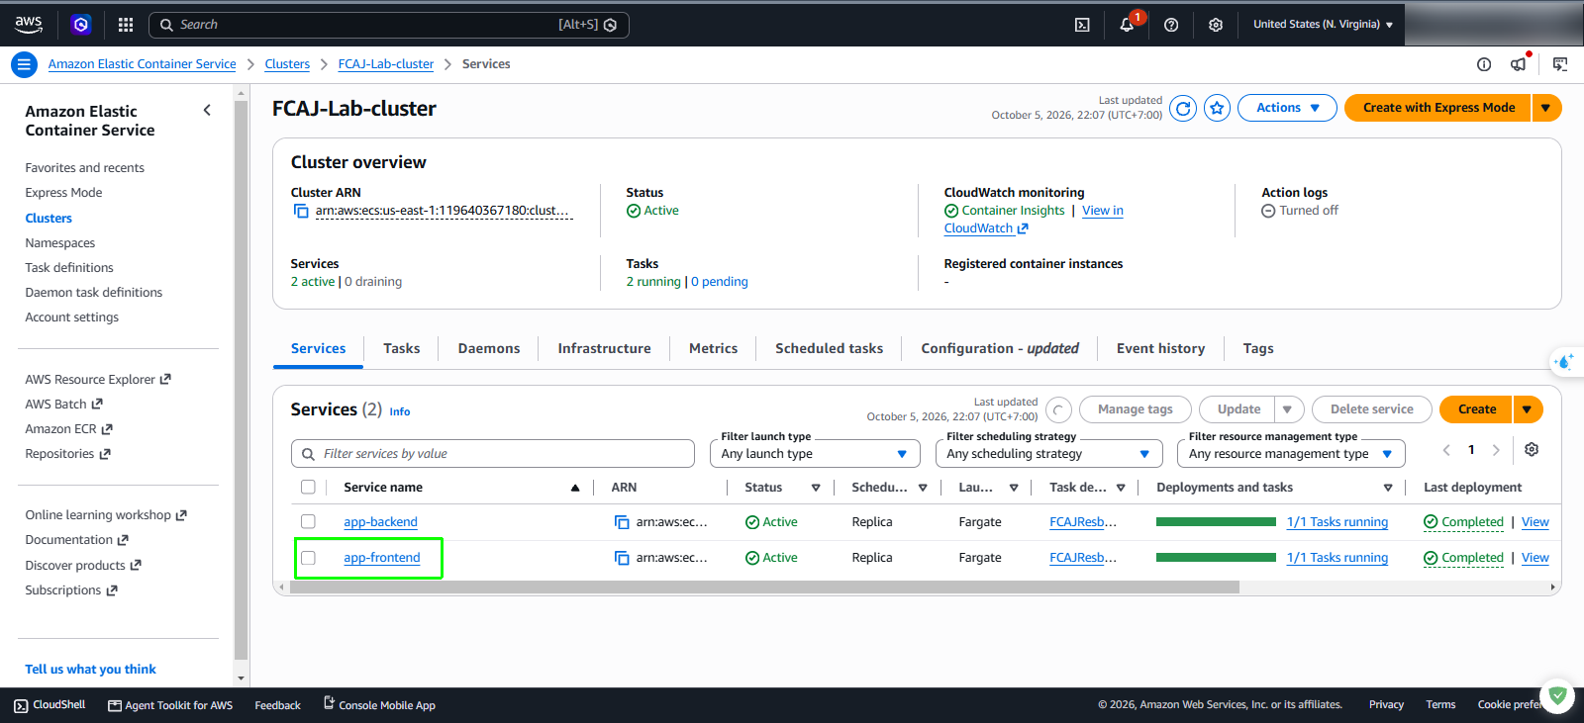Check the app-frontend service checkbox
The image size is (1584, 723).
coord(308,558)
